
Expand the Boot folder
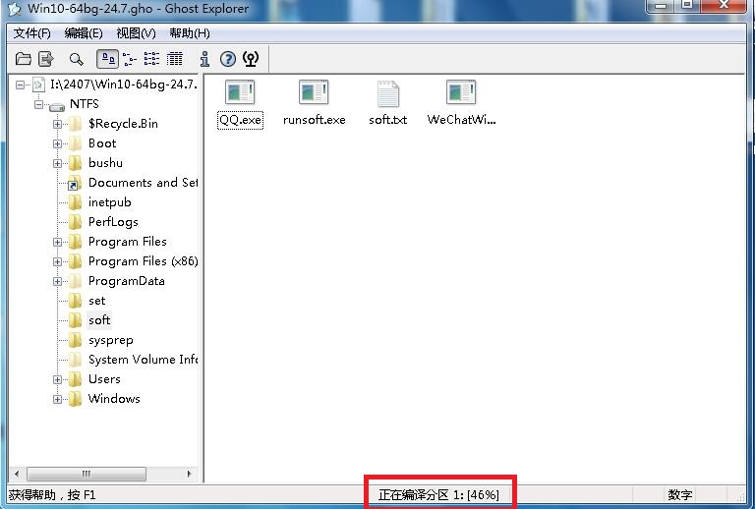57,143
